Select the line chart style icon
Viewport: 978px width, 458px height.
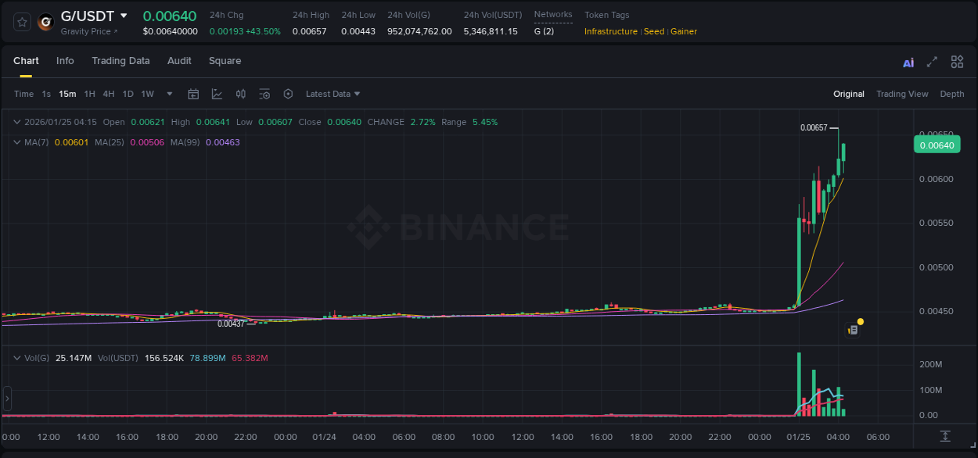(x=216, y=94)
